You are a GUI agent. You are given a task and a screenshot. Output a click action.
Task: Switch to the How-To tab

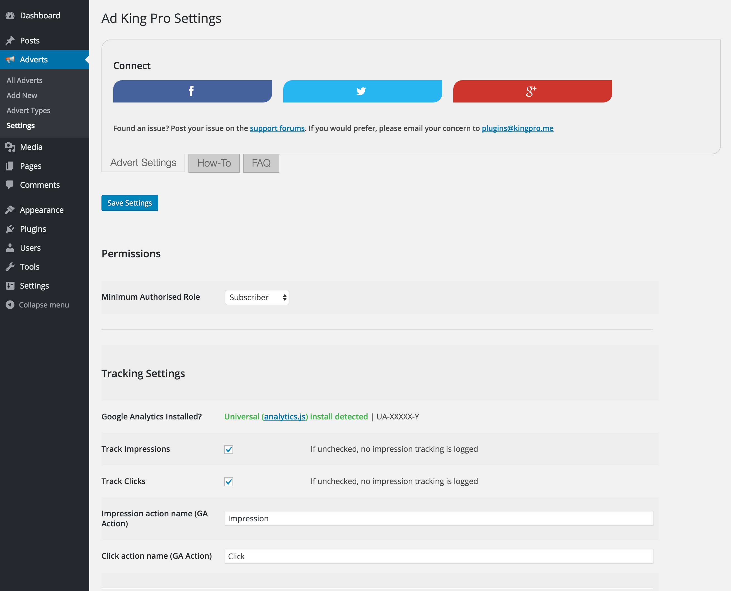(214, 163)
